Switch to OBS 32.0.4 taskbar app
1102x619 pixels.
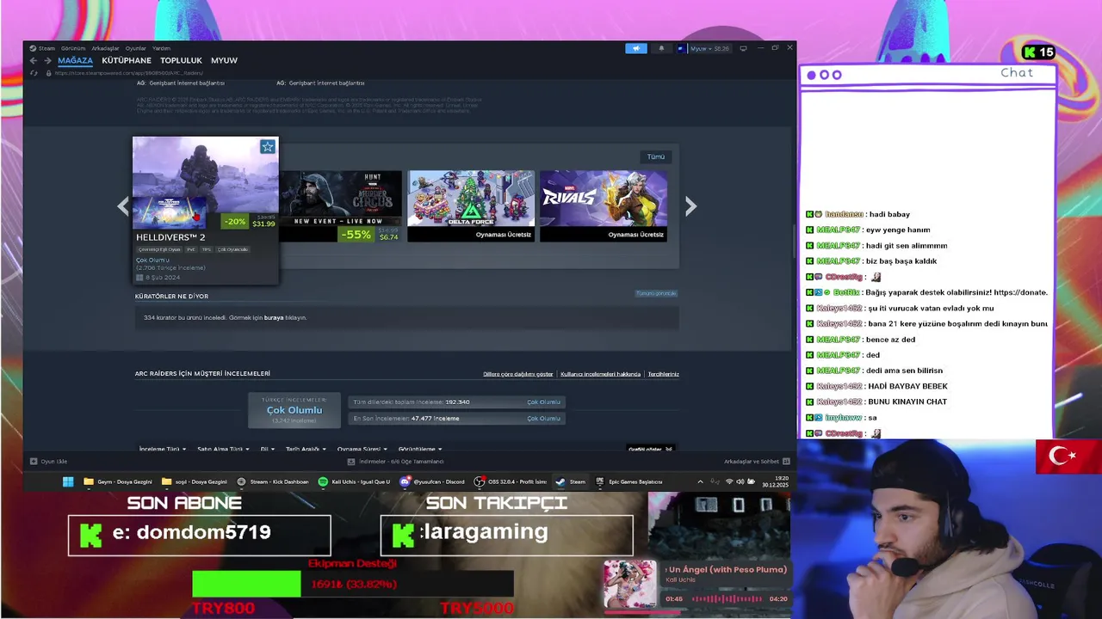tap(511, 481)
